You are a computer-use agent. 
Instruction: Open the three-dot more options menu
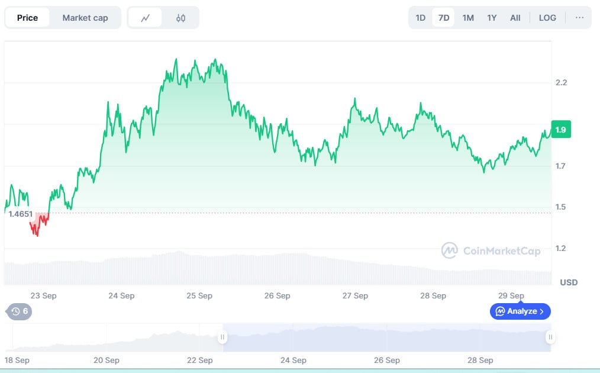[x=579, y=18]
